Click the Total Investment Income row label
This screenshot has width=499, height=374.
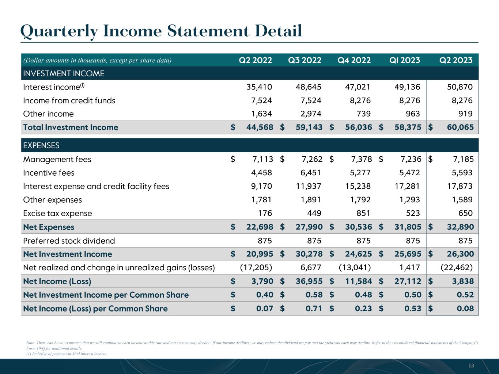[x=71, y=127]
